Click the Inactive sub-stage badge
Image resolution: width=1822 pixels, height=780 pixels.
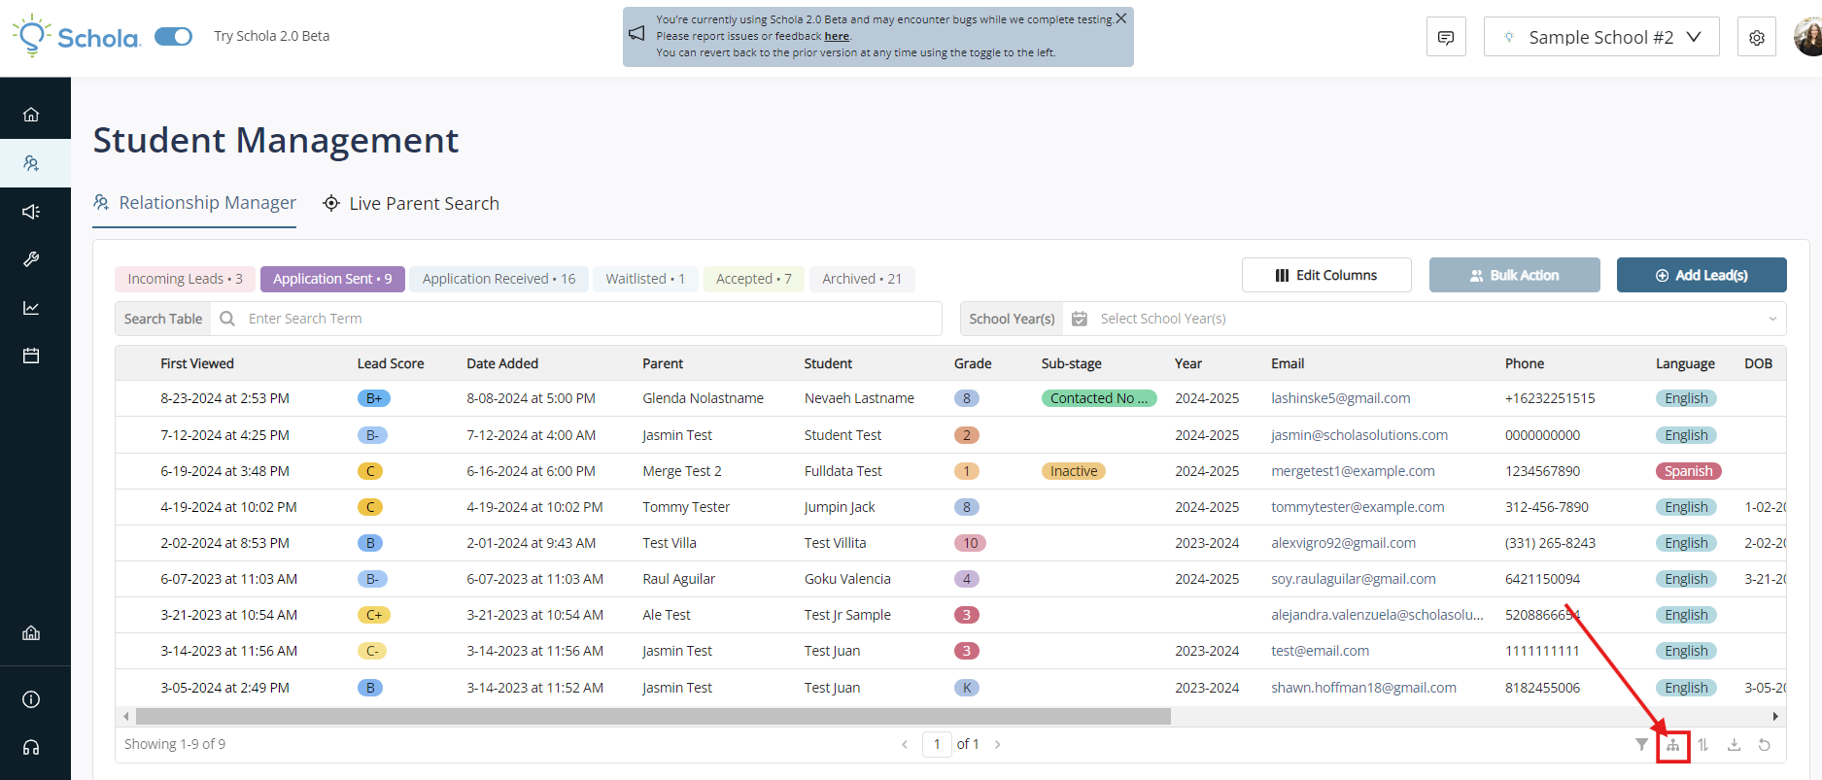[1074, 471]
